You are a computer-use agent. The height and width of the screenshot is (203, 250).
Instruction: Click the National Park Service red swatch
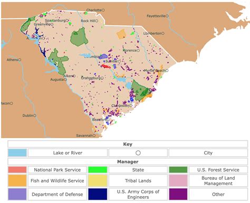[x=17, y=170]
